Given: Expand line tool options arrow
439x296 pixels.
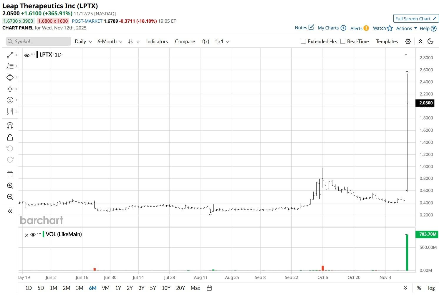Looking at the screenshot, I should click(x=16, y=55).
